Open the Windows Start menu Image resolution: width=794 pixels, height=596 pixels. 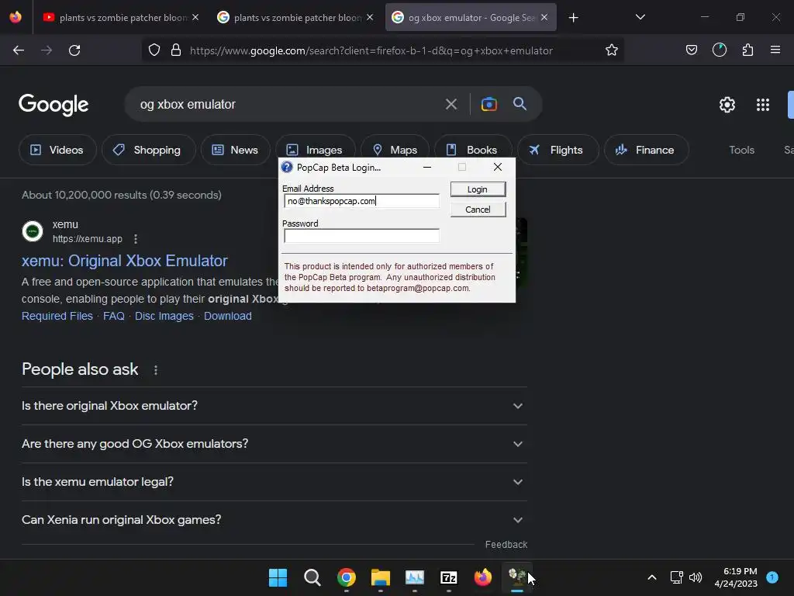pos(278,577)
